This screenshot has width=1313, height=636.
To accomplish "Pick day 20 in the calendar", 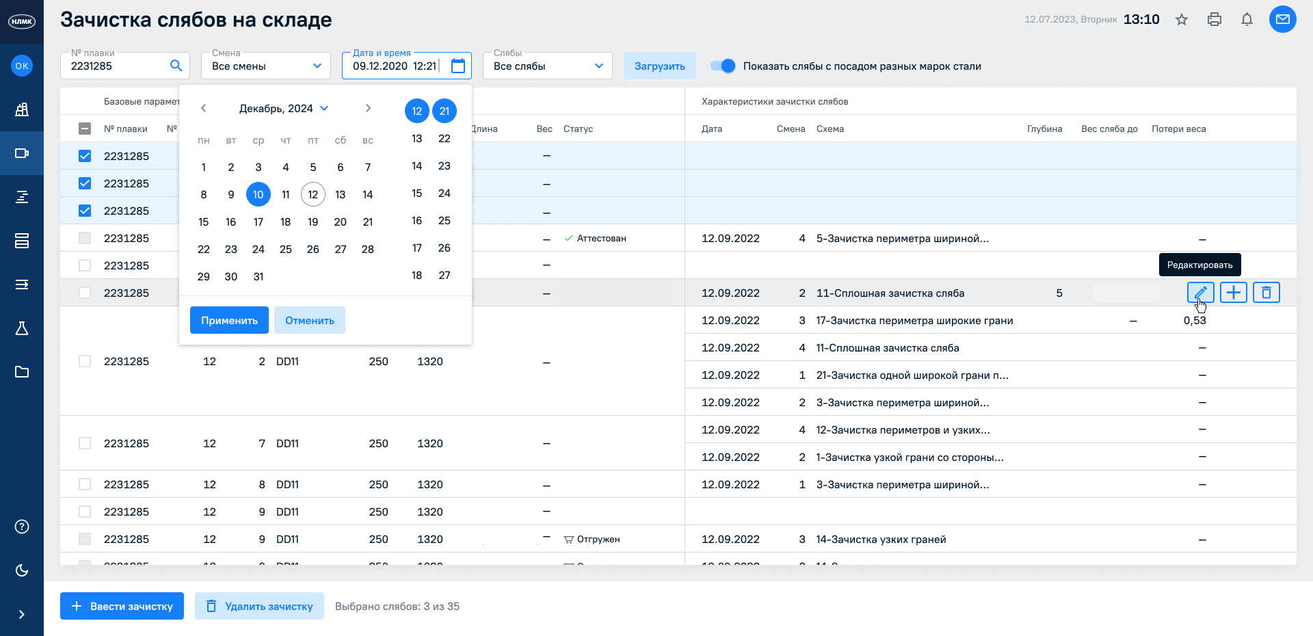I will pyautogui.click(x=341, y=222).
